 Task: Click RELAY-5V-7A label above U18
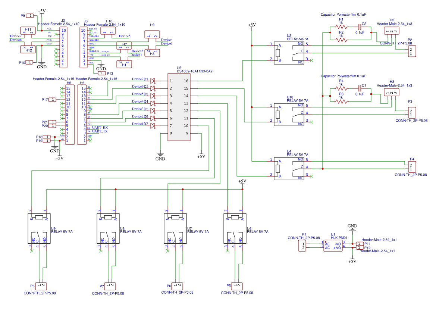click(x=298, y=100)
